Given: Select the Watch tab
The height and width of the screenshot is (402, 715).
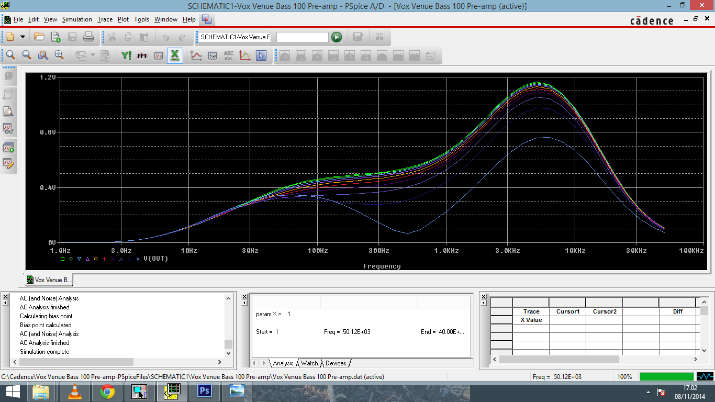Looking at the screenshot, I should 309,363.
